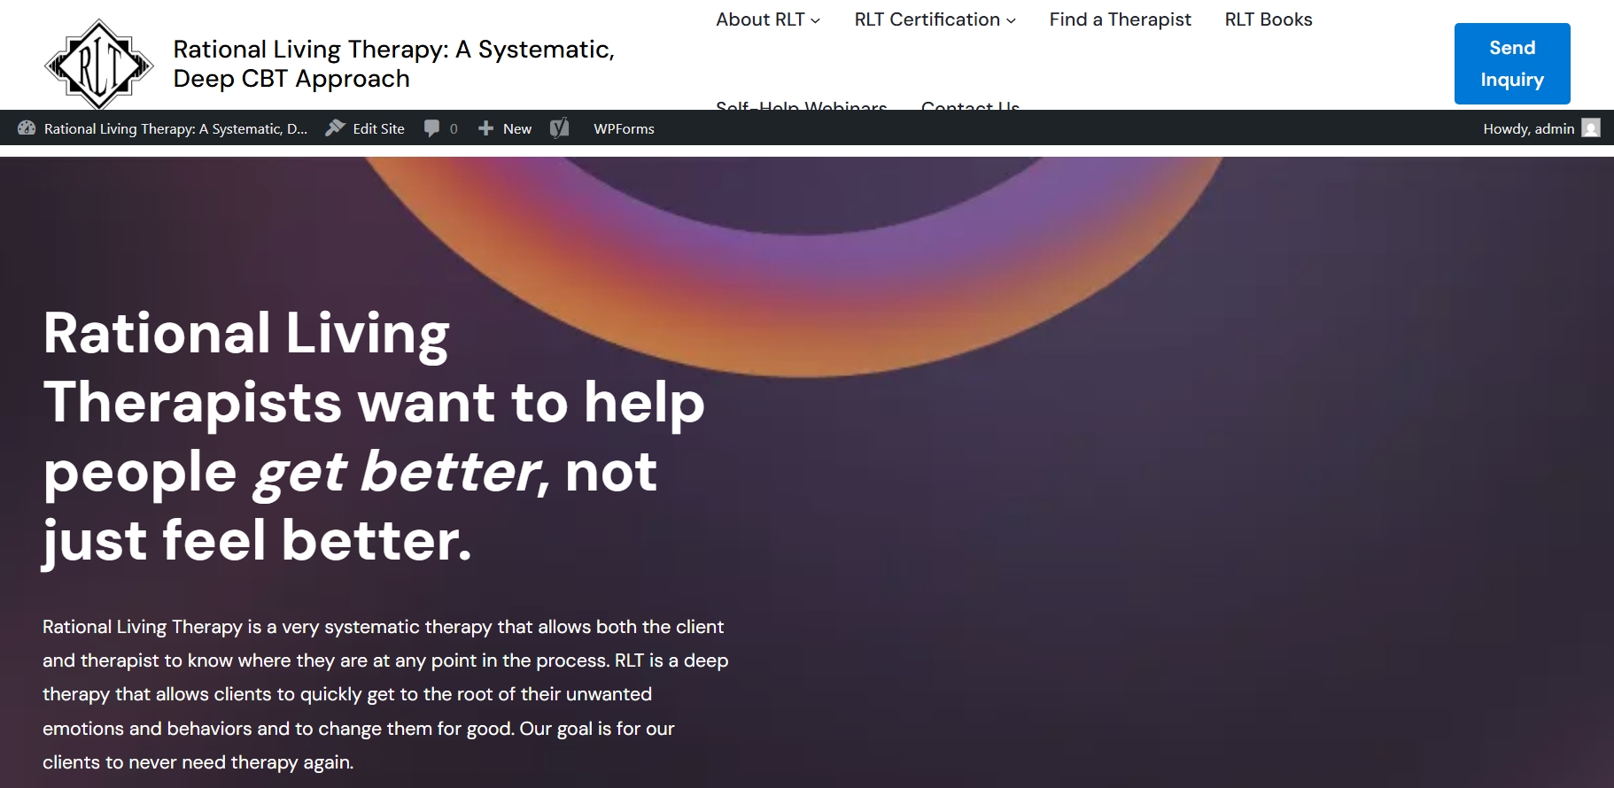The image size is (1614, 788).
Task: Expand the About RLT submenu chevron
Action: [816, 20]
